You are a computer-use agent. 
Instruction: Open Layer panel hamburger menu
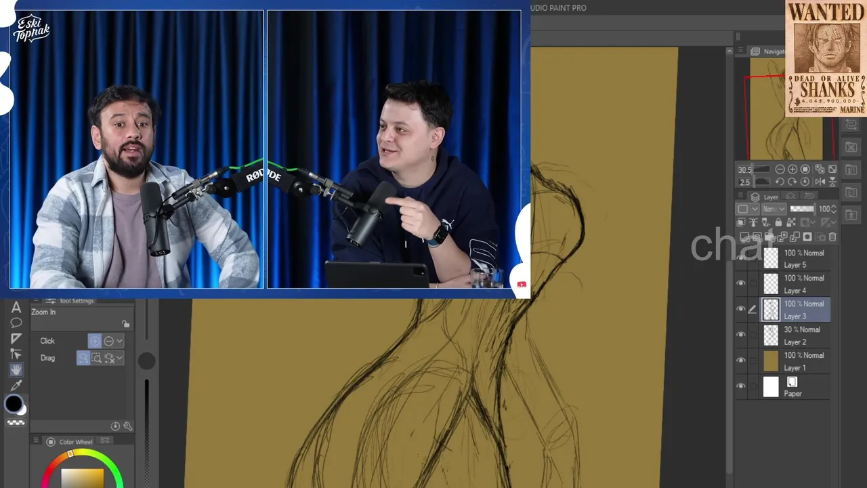[x=740, y=195]
